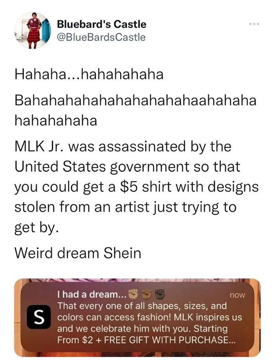
Task: Click the dark-skin raised fist emoji
Action: [160, 294]
